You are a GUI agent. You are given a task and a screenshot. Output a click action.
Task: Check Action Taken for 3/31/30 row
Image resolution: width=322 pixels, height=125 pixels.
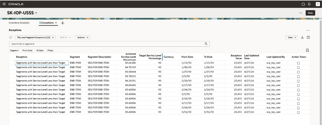298,112
